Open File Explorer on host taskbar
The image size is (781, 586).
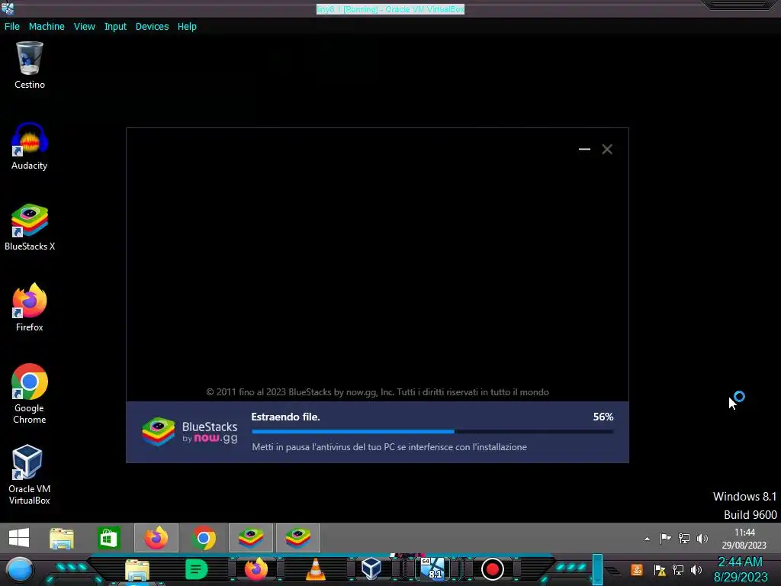pyautogui.click(x=137, y=569)
